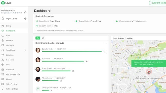Open the three-dot options menu for calling contacts

pyautogui.click(x=105, y=43)
